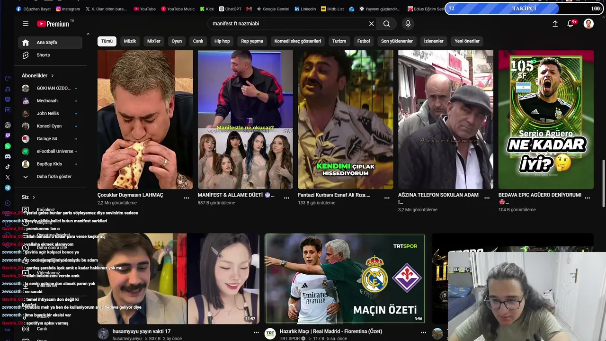The image size is (606, 341).
Task: Open the BapBap Kids channel subscription
Action: [x=50, y=164]
